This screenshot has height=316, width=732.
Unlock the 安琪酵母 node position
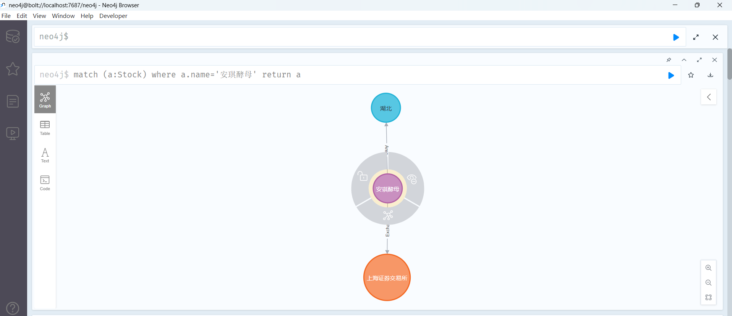coord(363,176)
